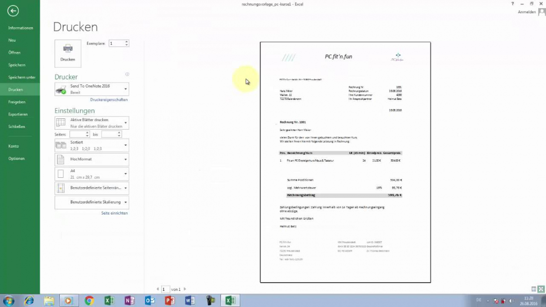Open the Seite einrichten link
This screenshot has width=546, height=307.
point(114,213)
